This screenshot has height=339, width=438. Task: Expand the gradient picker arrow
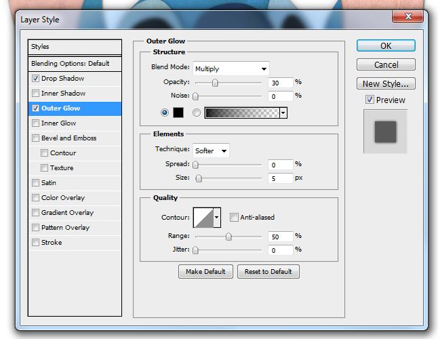(x=283, y=113)
